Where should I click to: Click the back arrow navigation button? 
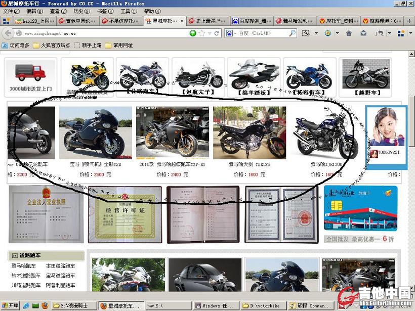pos(8,33)
